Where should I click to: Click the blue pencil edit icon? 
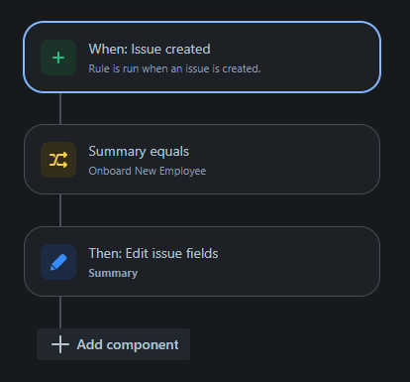[x=58, y=262]
